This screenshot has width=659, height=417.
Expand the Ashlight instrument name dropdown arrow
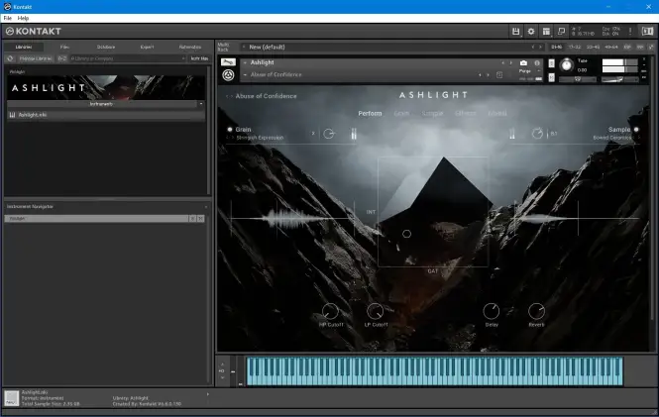tap(245, 62)
